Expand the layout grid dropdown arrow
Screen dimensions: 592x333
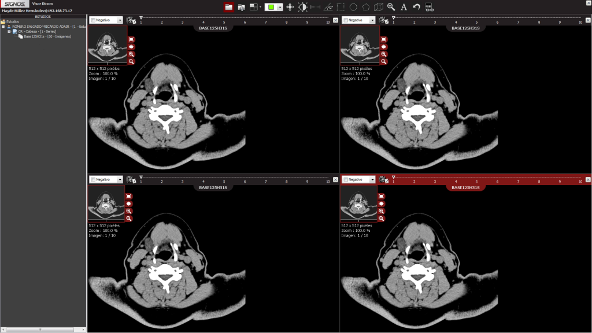[261, 8]
